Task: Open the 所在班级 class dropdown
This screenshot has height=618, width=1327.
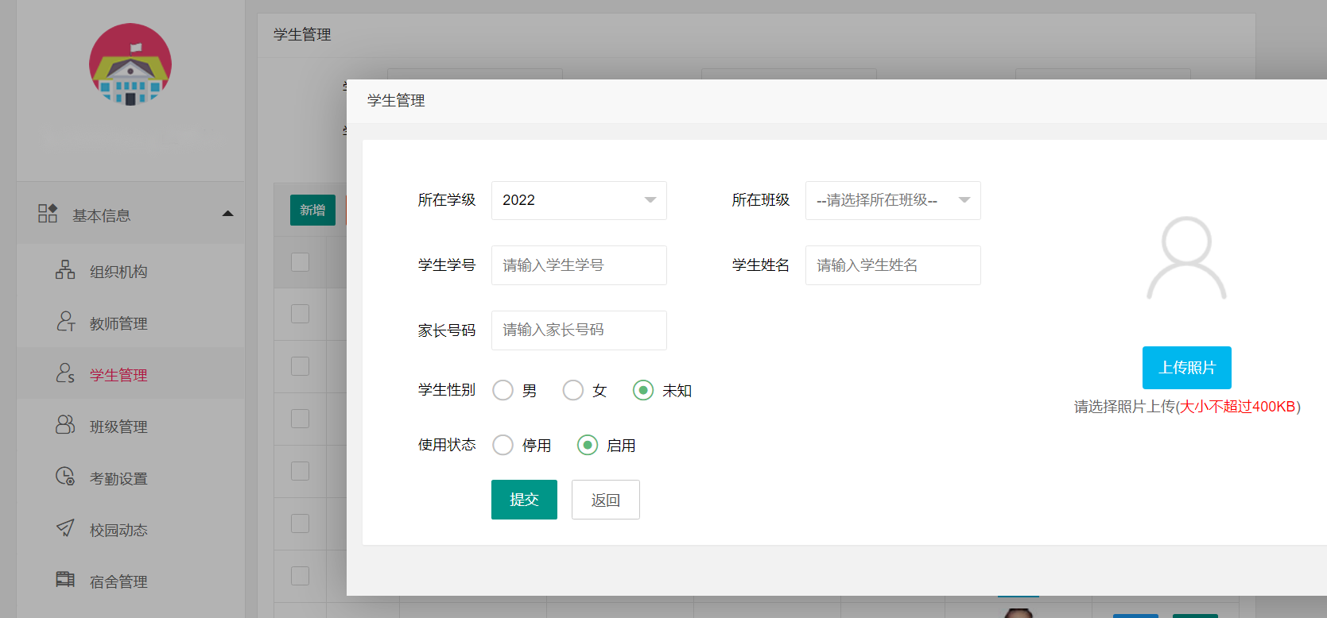Action: coord(892,200)
